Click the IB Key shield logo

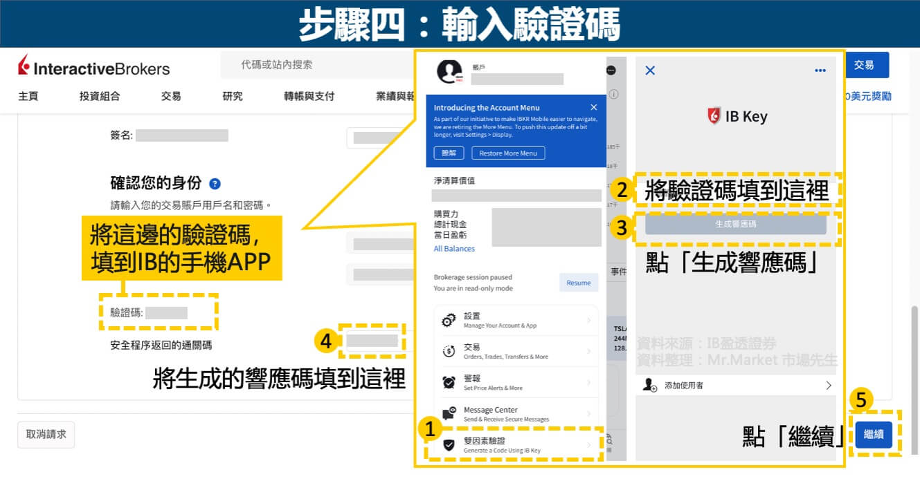point(714,116)
